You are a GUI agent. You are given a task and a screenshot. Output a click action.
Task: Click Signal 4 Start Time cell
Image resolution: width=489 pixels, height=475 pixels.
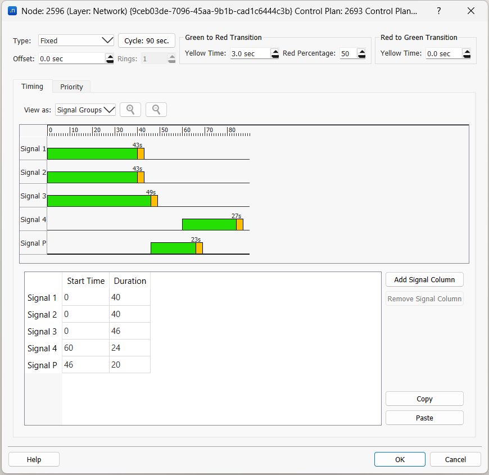[x=85, y=348]
